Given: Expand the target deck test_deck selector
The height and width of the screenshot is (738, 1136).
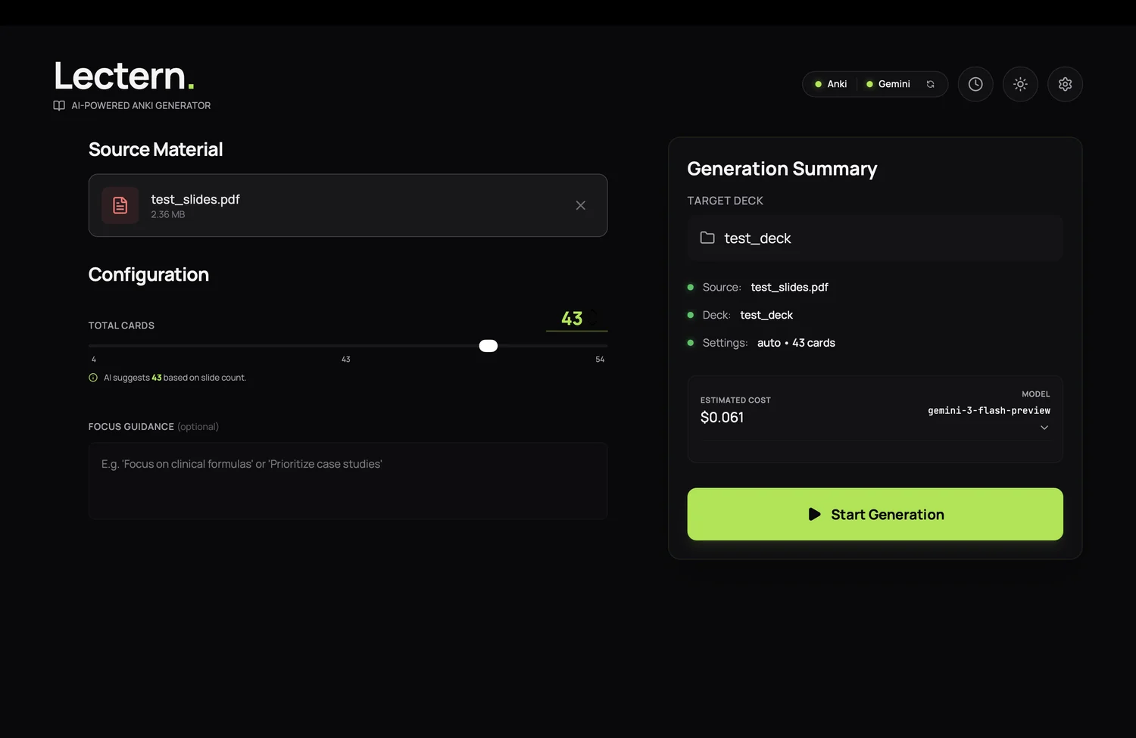Looking at the screenshot, I should [x=875, y=238].
